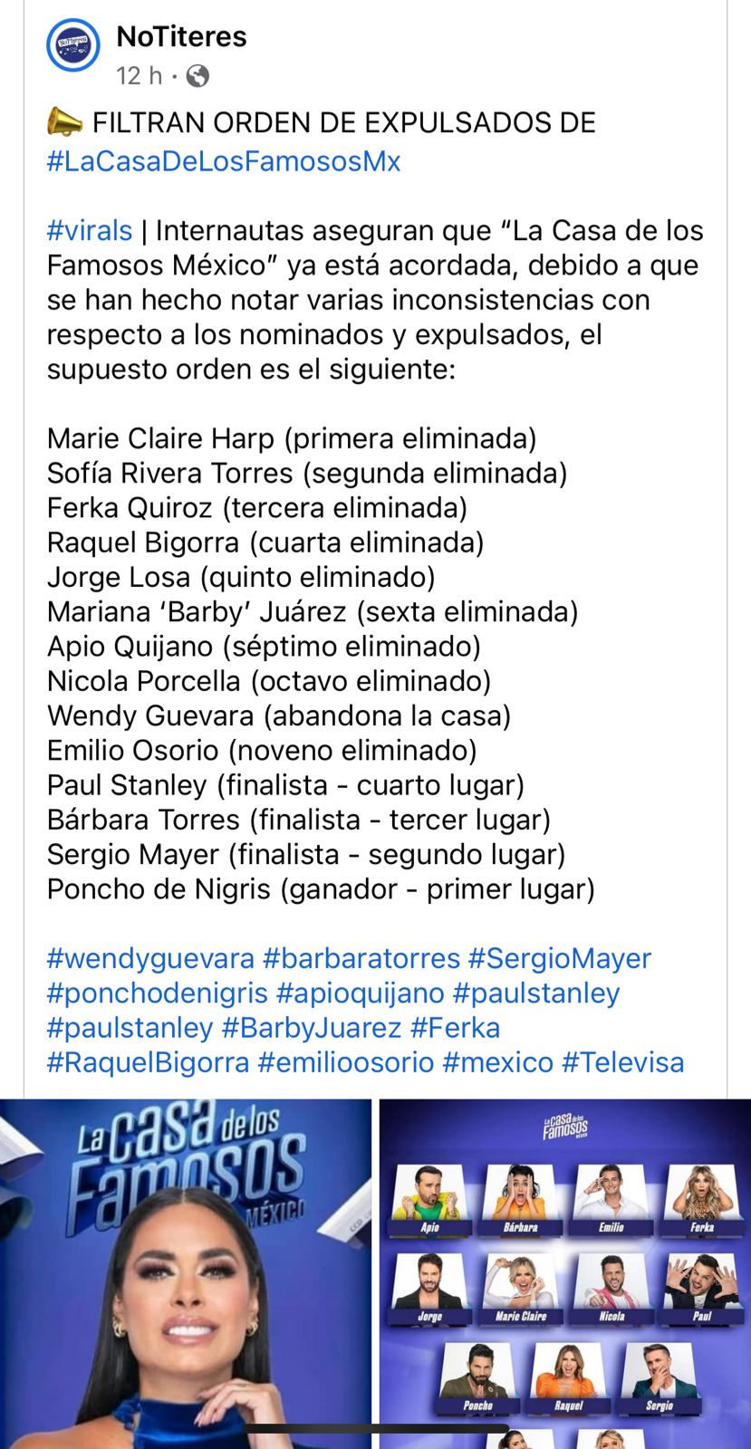This screenshot has height=1449, width=751.
Task: Open the #LaCasaDeLosFamososMx hashtag
Action: point(224,162)
